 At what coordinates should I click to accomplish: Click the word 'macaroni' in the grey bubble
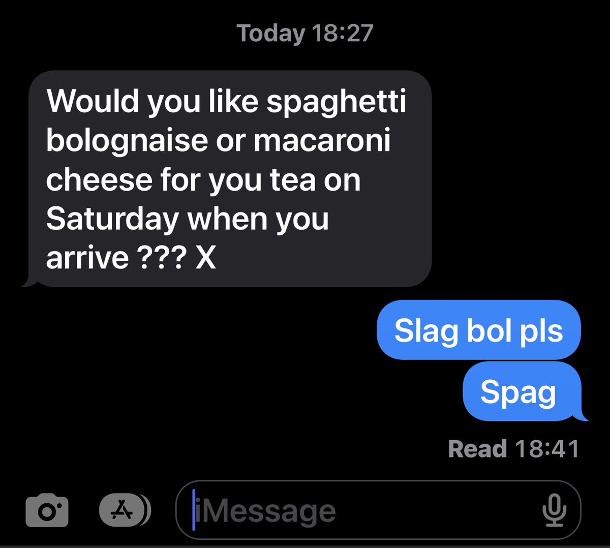point(322,142)
